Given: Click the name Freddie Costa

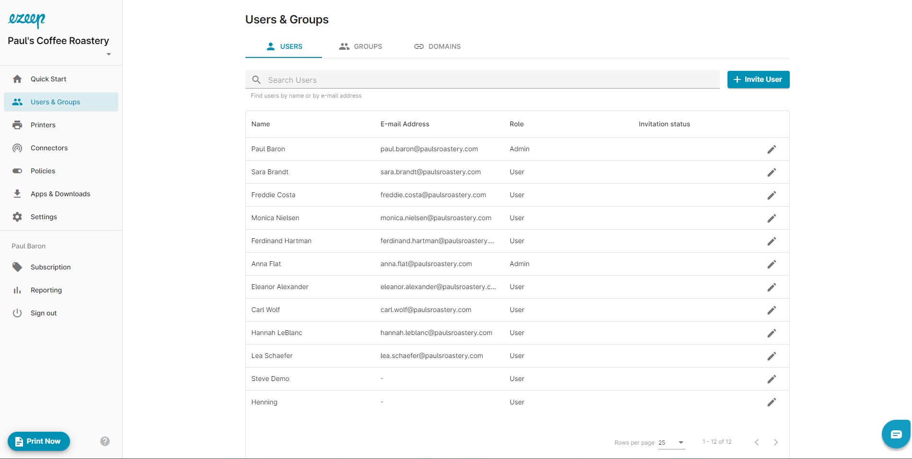Looking at the screenshot, I should click(273, 195).
